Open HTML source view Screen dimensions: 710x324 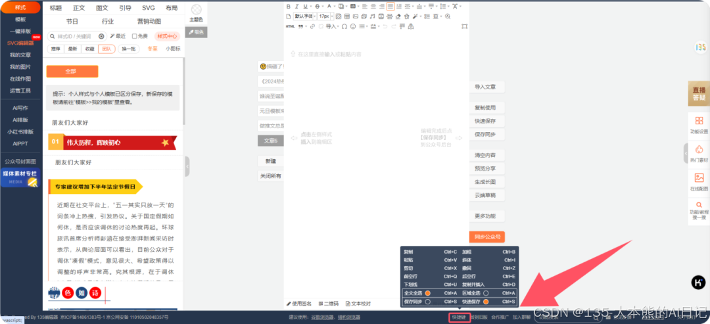pyautogui.click(x=290, y=26)
